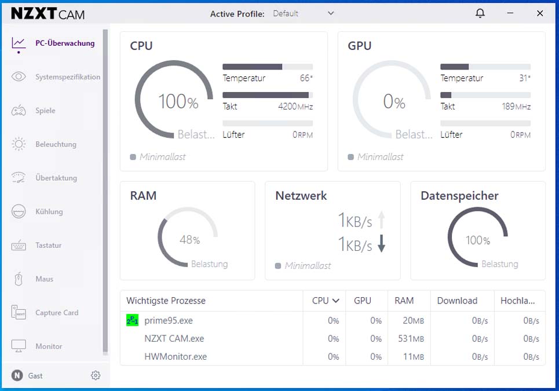Expand the Active Profile Default dropdown

coord(304,13)
